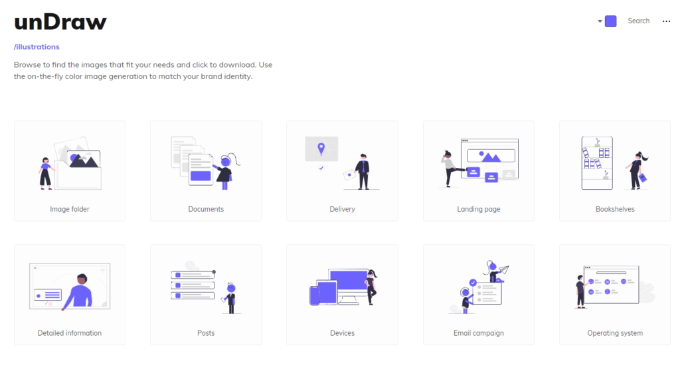Open the Search link in header
The image size is (680, 367).
(x=638, y=21)
